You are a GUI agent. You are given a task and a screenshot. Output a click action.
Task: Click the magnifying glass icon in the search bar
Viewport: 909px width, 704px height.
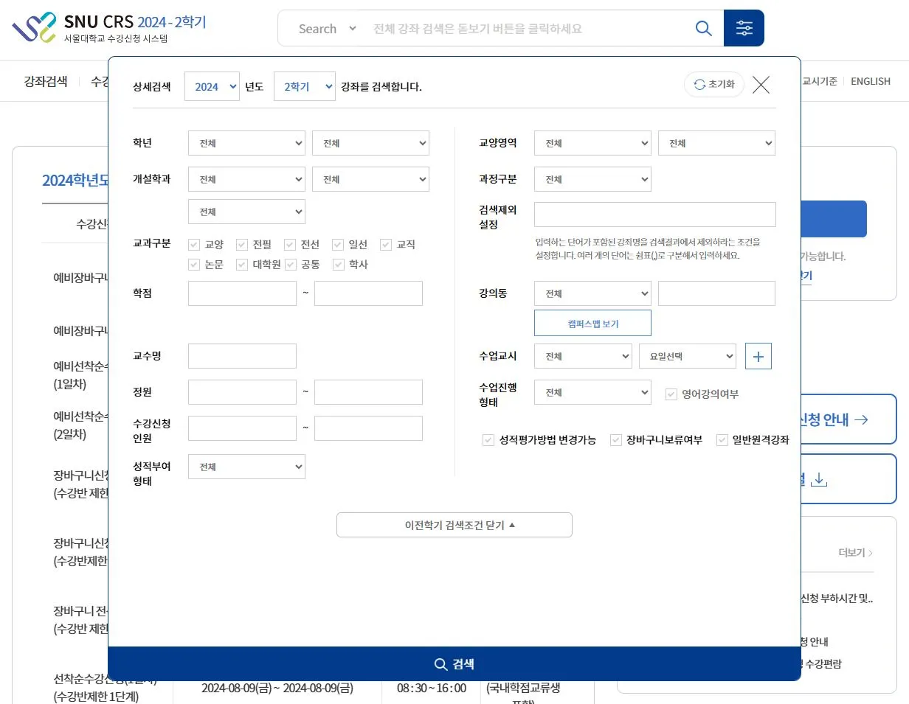(x=702, y=27)
